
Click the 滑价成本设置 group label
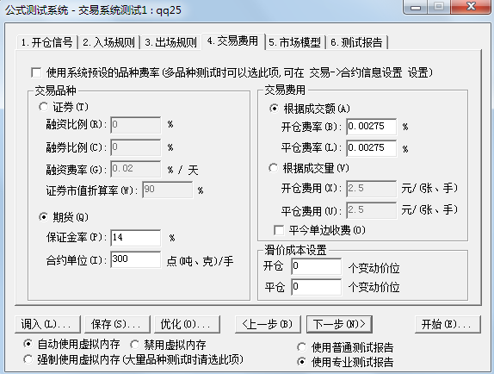coord(295,251)
